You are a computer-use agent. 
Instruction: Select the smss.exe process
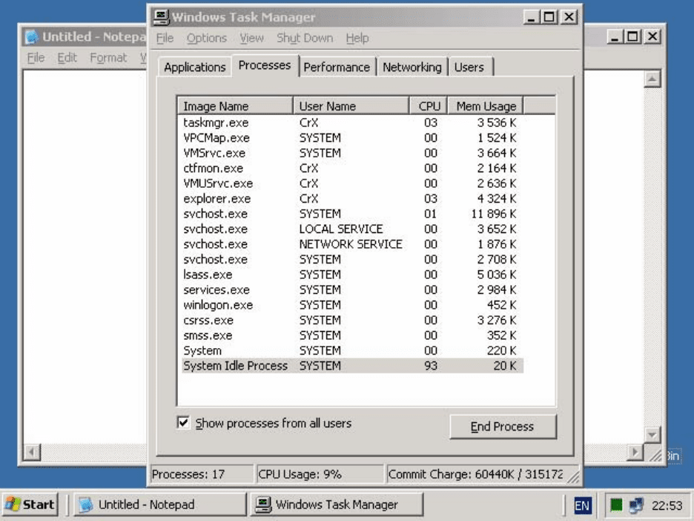pos(352,335)
